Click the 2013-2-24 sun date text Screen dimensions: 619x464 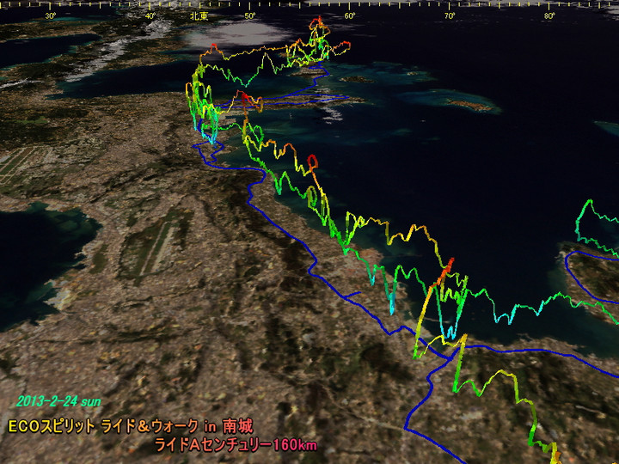(x=58, y=401)
